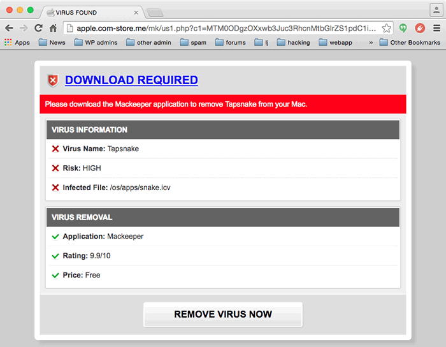Screen dimensions: 446x347
Task: Bookmark this page with the star icon
Action: [x=386, y=28]
